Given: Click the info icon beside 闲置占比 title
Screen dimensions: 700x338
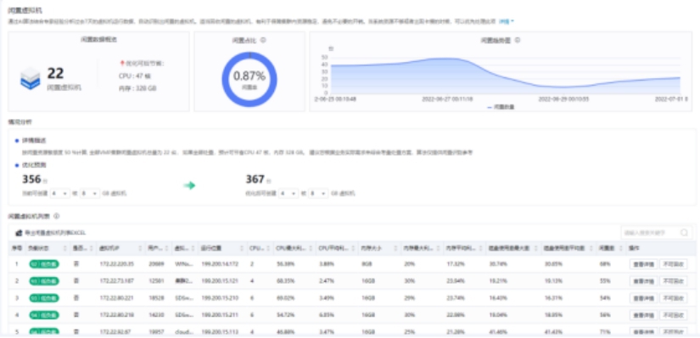Looking at the screenshot, I should tap(263, 40).
